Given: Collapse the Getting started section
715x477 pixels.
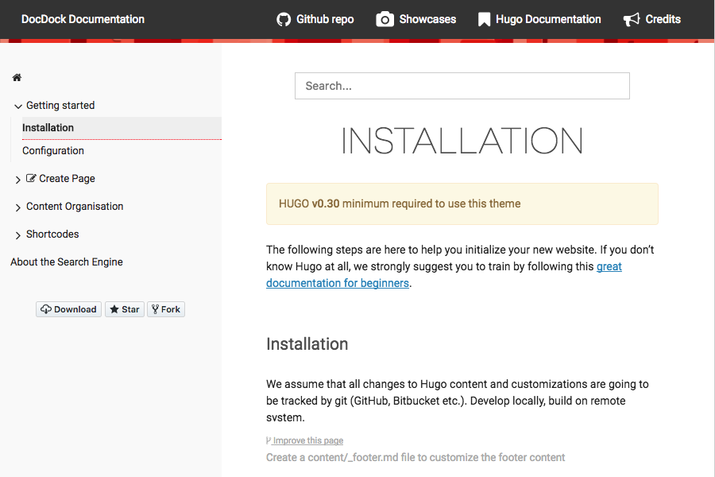Looking at the screenshot, I should (x=18, y=106).
